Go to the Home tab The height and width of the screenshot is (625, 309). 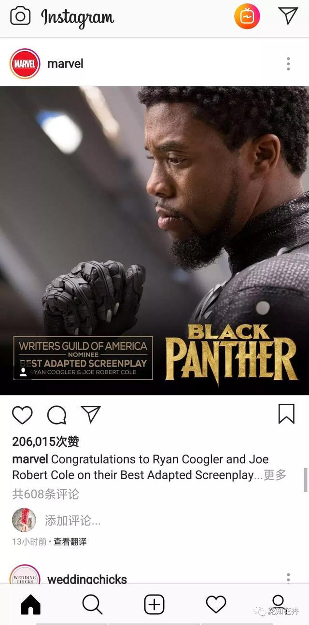coord(31,604)
